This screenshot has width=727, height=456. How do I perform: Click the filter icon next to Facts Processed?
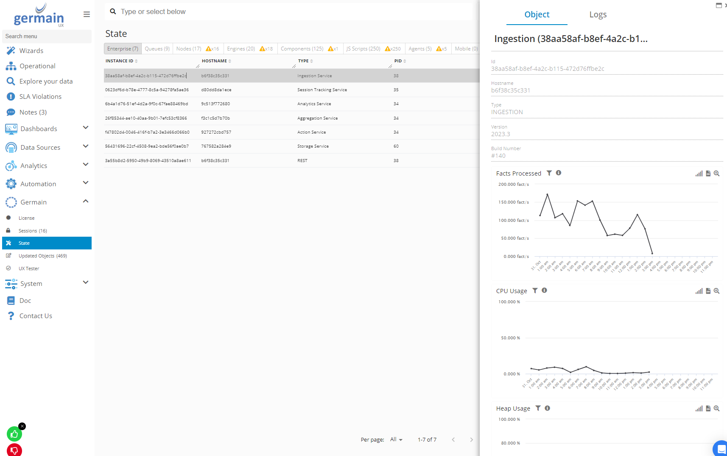coord(549,173)
